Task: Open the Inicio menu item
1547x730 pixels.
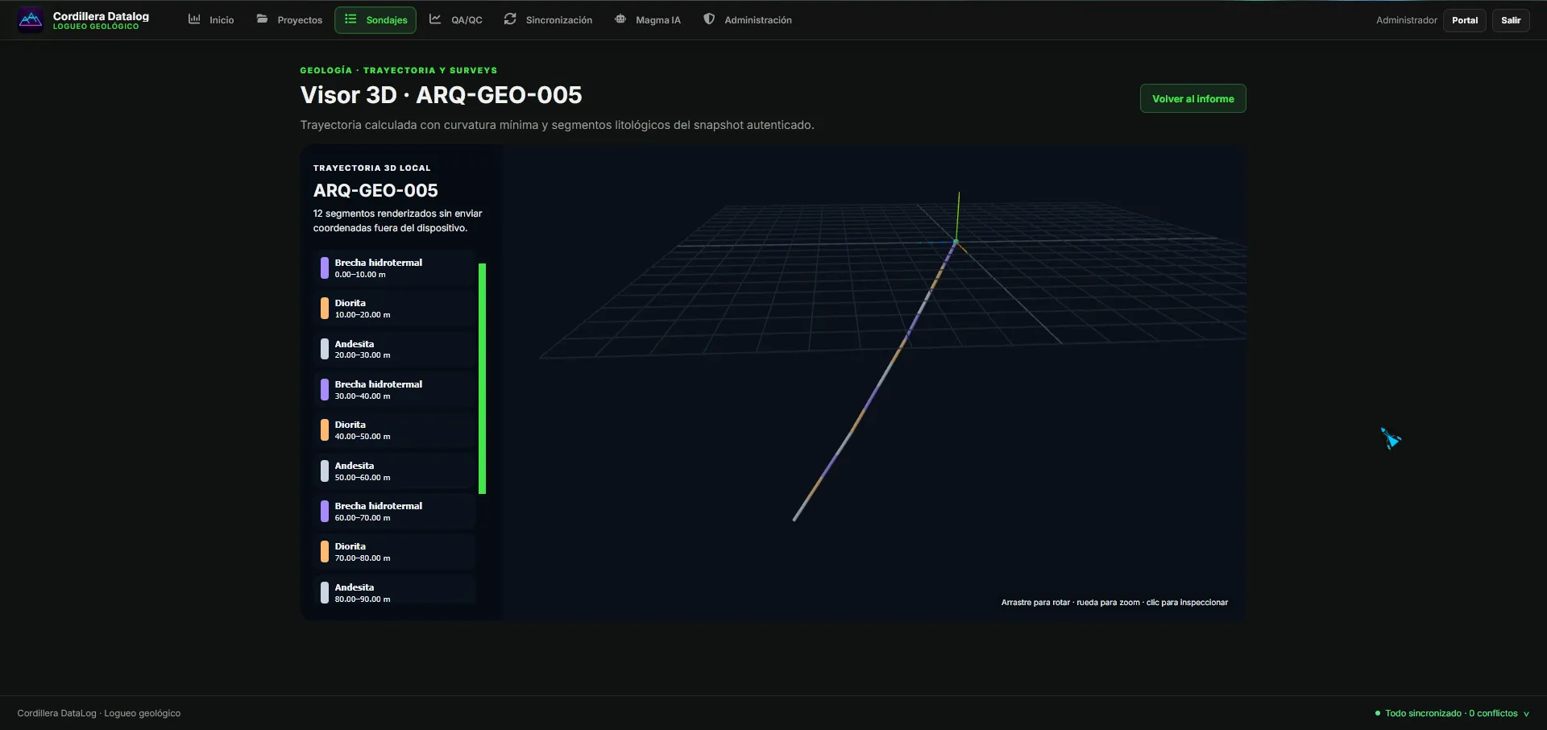Action: tap(211, 20)
